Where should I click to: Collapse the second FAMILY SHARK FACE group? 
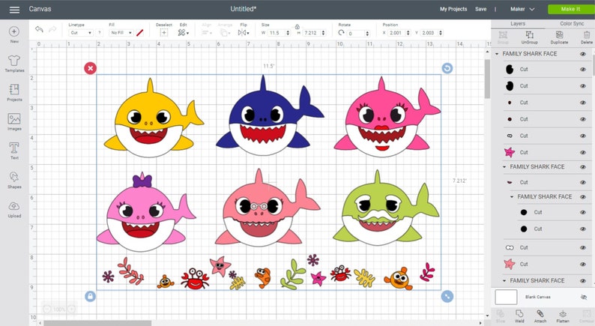pyautogui.click(x=504, y=167)
